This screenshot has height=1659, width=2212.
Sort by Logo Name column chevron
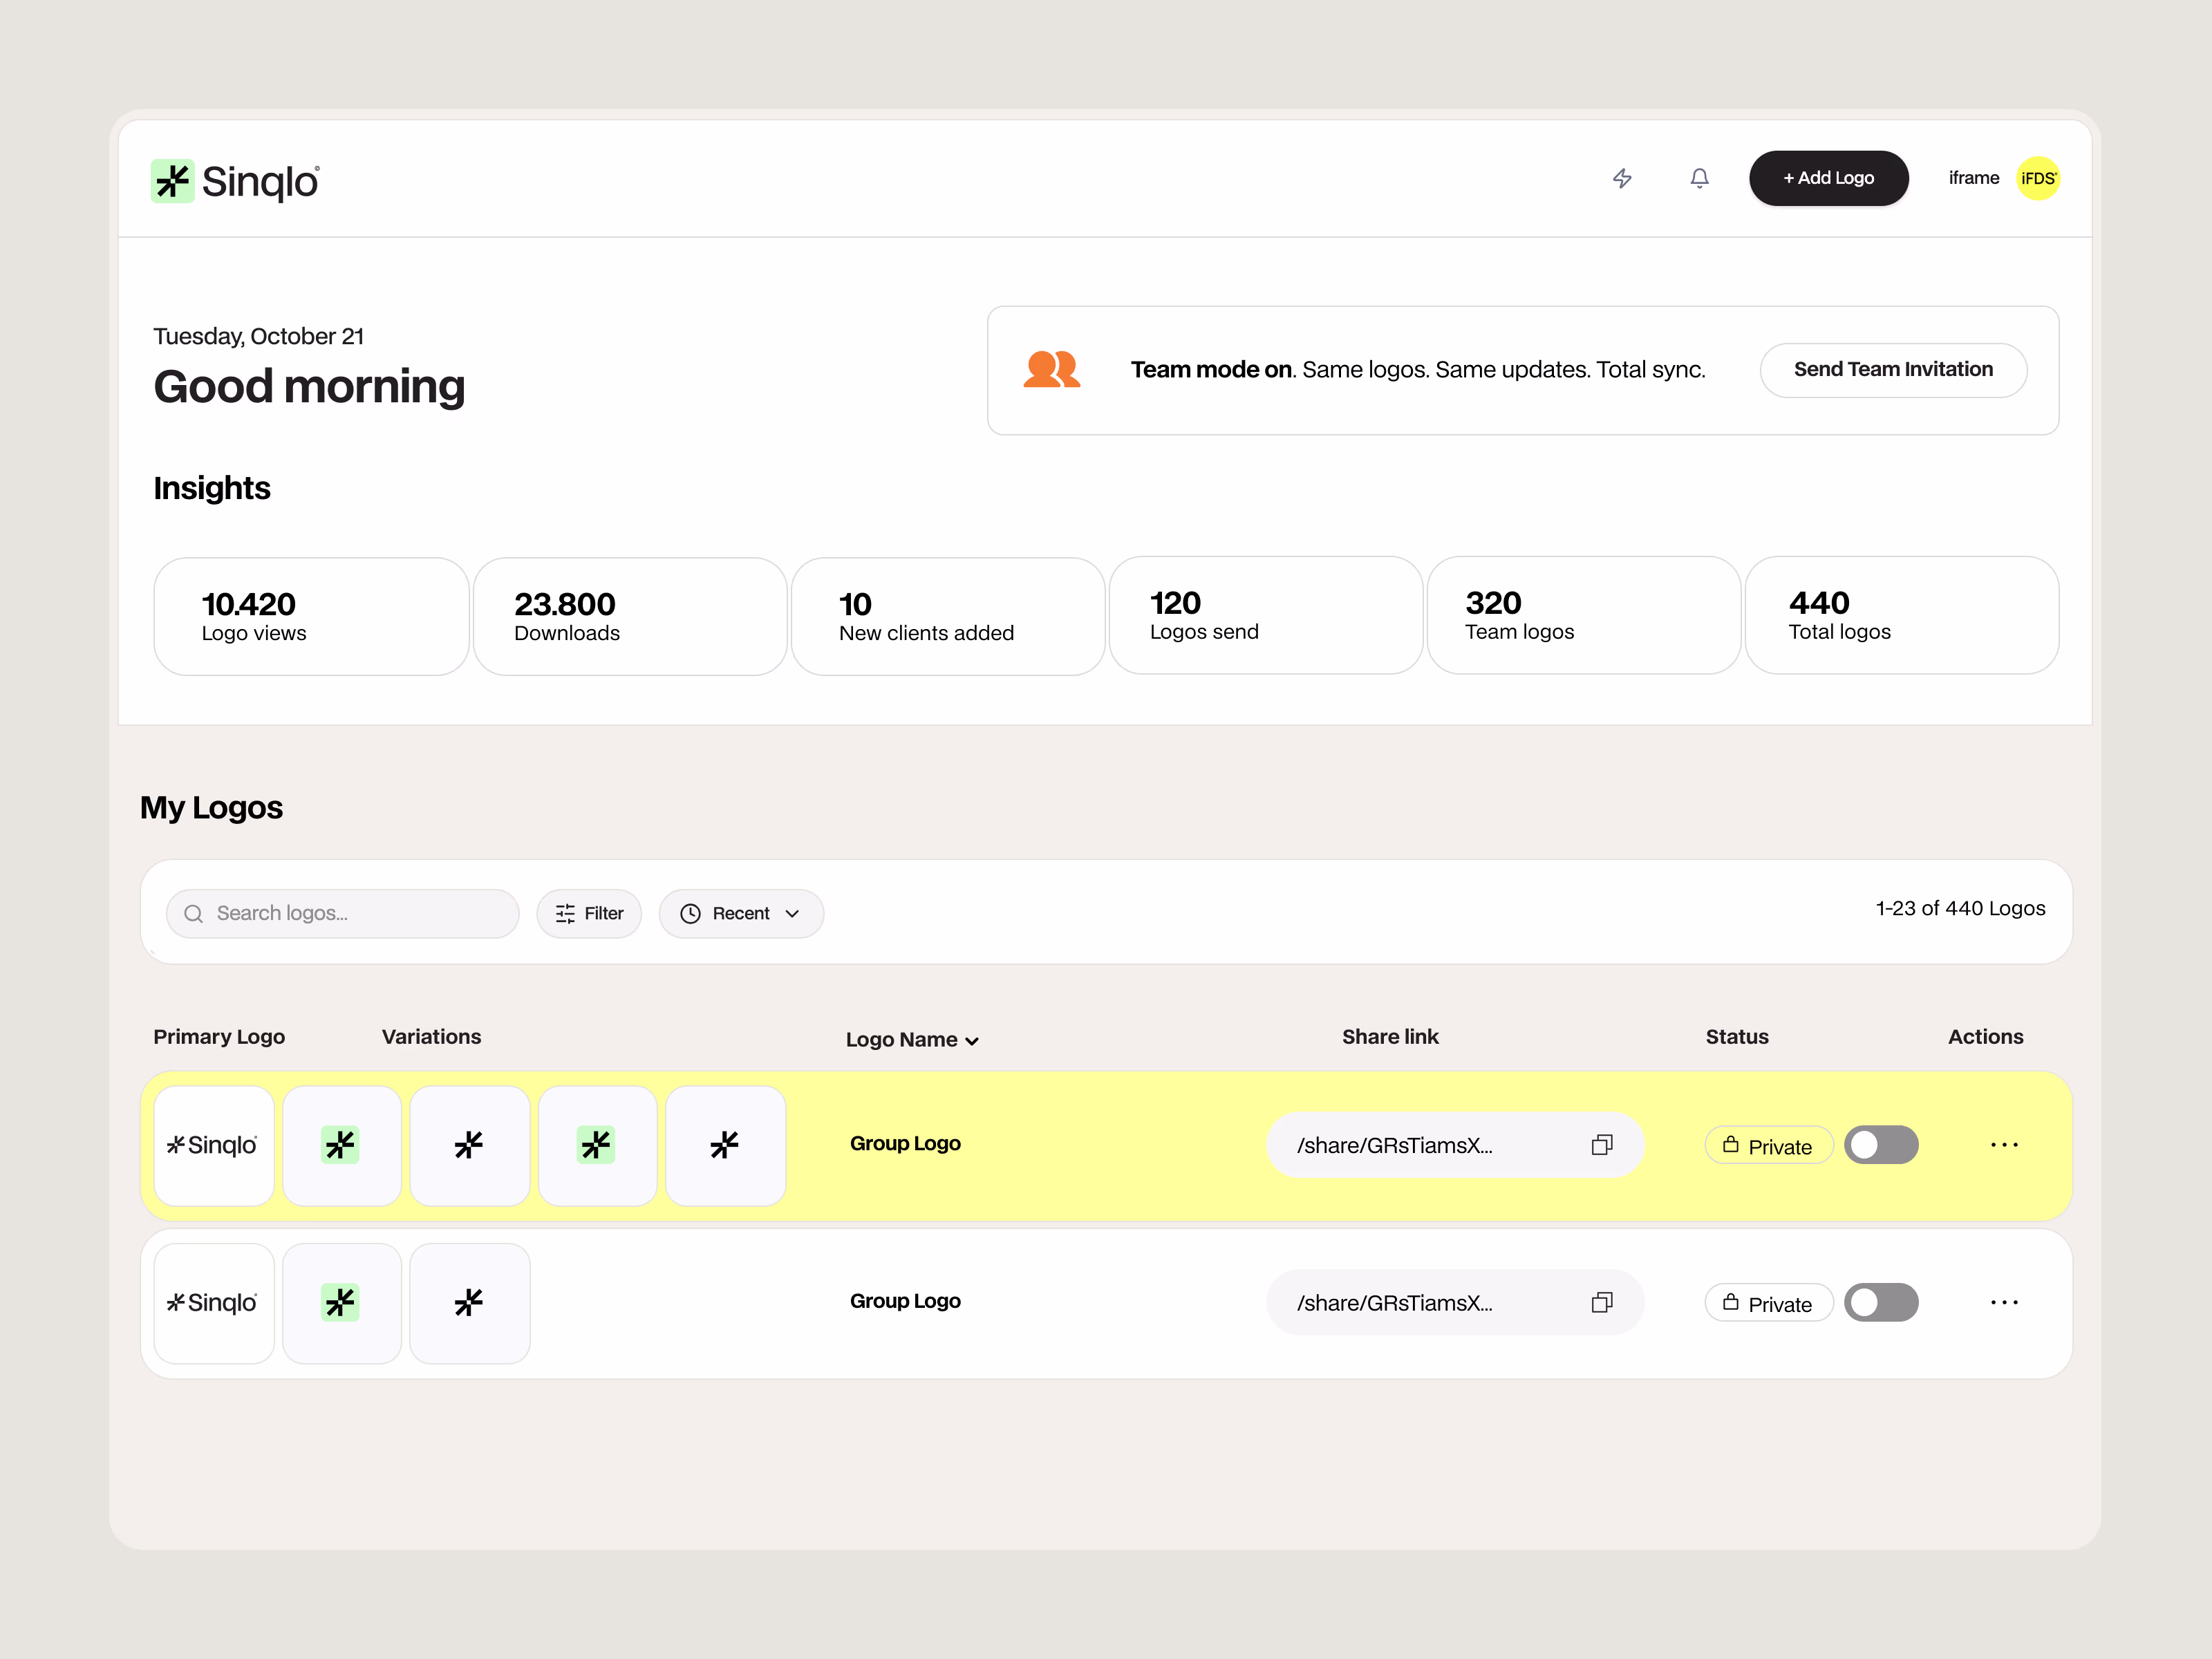tap(972, 1041)
